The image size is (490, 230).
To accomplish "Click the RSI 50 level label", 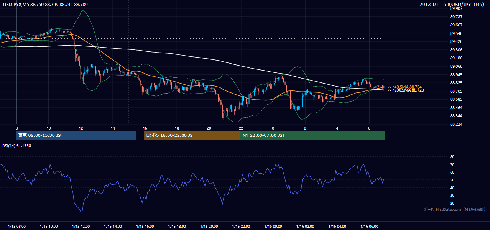I will coord(452,180).
